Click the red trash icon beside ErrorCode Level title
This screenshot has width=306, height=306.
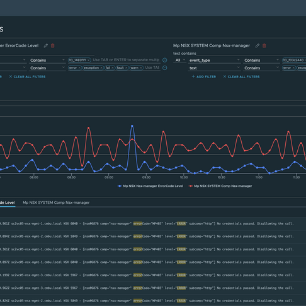[53, 45]
